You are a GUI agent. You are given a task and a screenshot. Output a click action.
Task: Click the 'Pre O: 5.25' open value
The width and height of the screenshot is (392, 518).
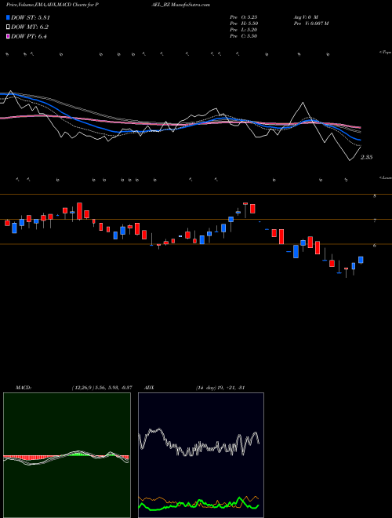point(244,16)
